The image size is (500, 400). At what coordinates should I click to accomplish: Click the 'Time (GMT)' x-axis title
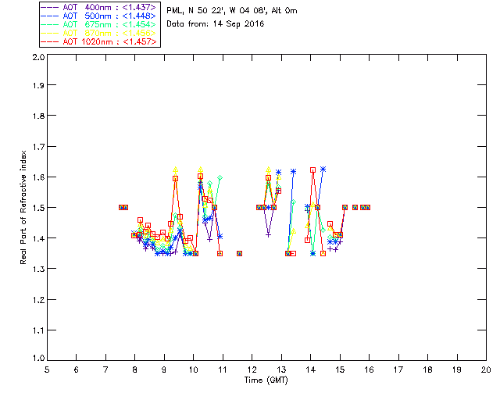tap(266, 380)
